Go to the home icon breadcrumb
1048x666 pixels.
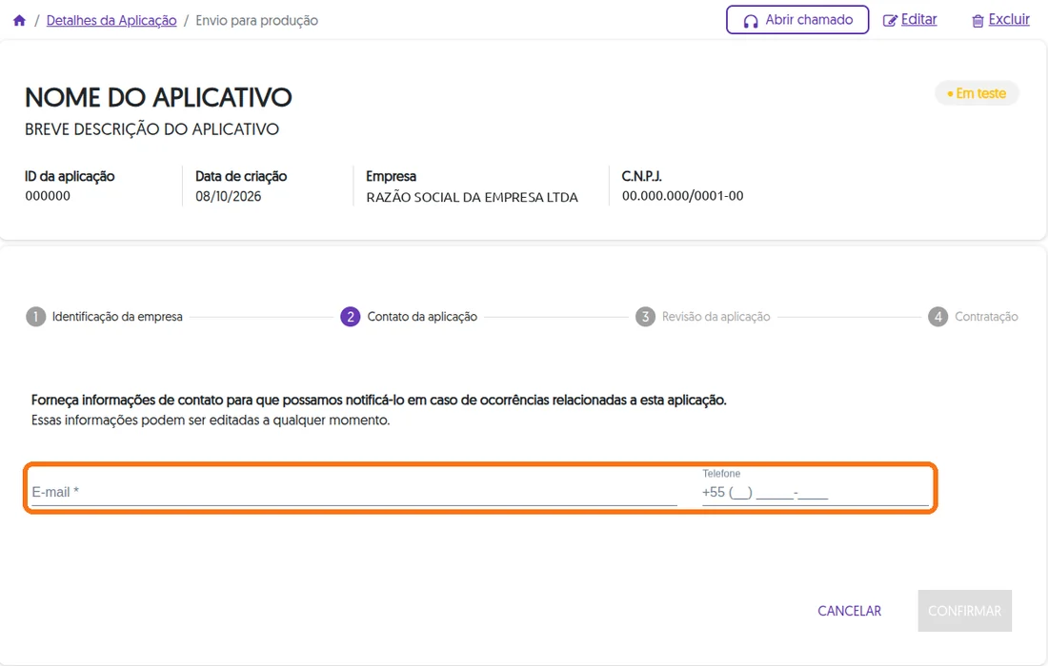pyautogui.click(x=19, y=21)
